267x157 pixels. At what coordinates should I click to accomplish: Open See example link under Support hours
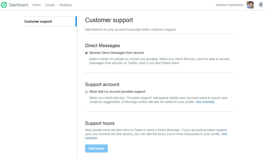coord(224,134)
